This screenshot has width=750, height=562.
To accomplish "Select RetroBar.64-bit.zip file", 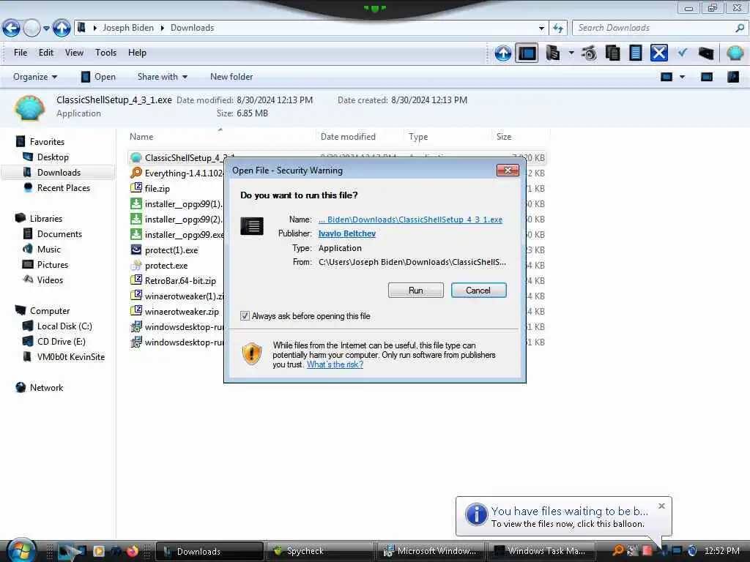I will tap(180, 281).
